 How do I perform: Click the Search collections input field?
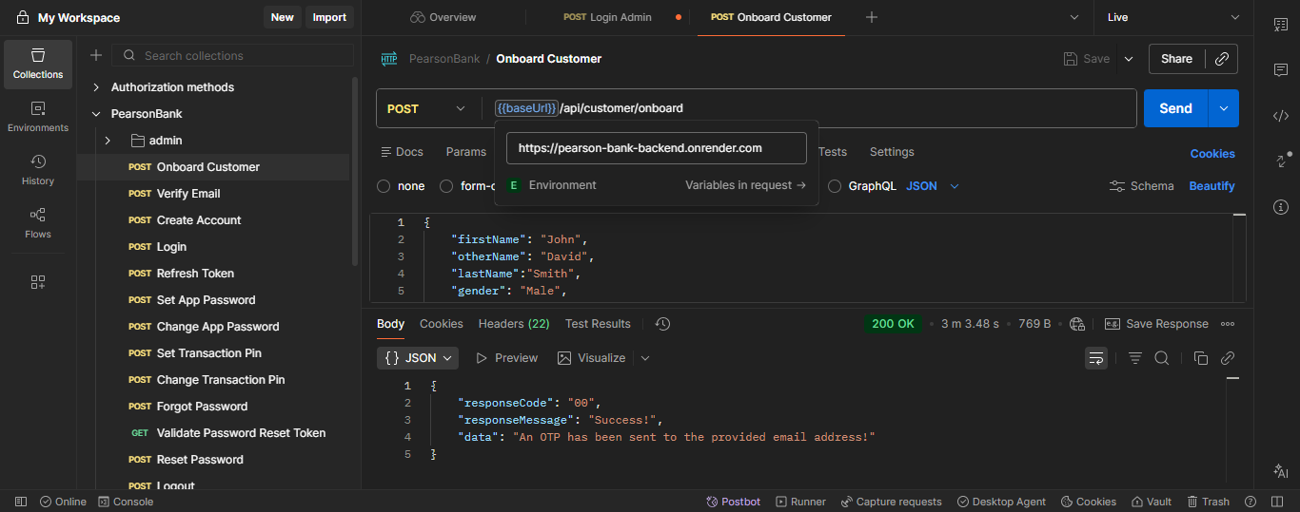232,56
